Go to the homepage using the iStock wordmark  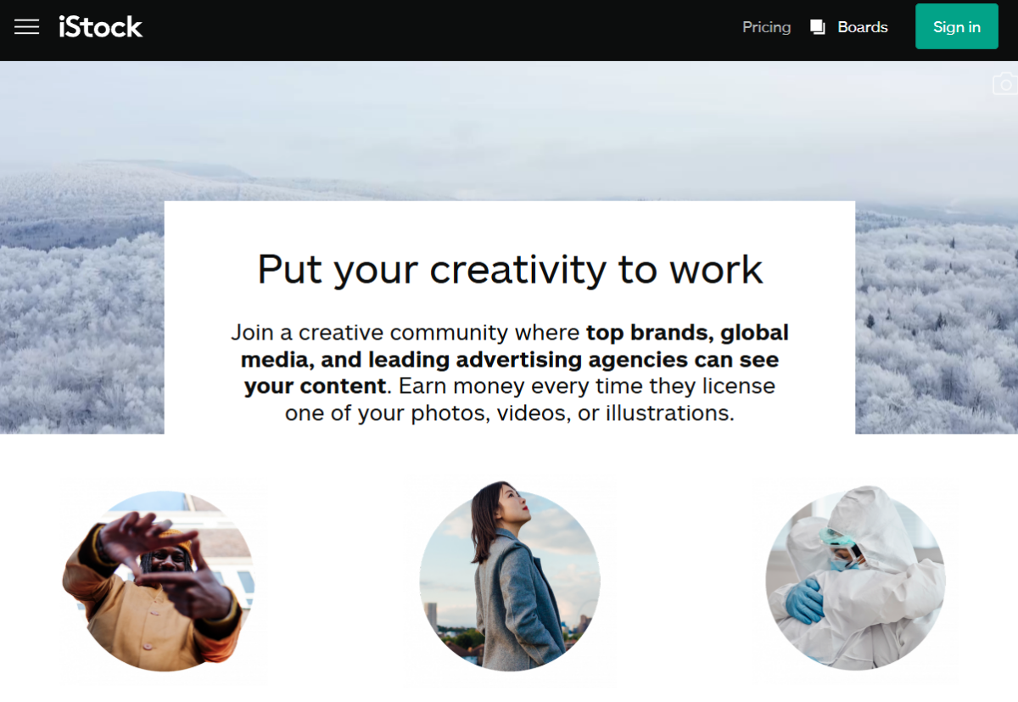(x=99, y=26)
